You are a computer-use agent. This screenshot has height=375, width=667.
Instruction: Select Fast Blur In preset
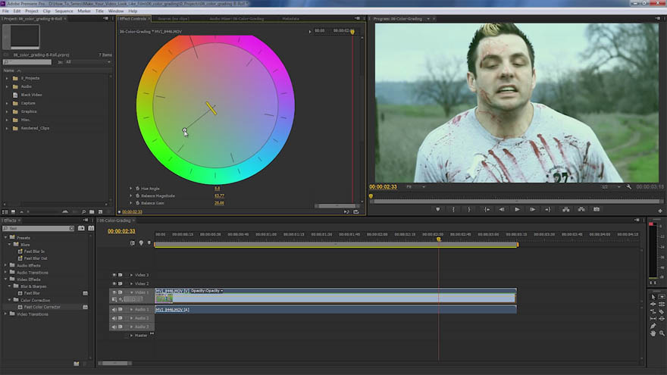pyautogui.click(x=34, y=252)
